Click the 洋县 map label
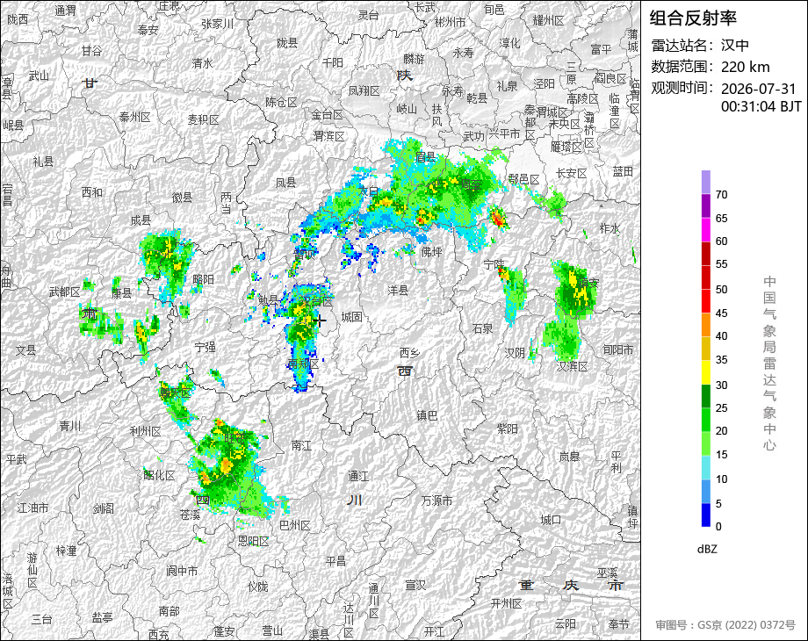Viewport: 808px width, 641px height. [x=398, y=291]
